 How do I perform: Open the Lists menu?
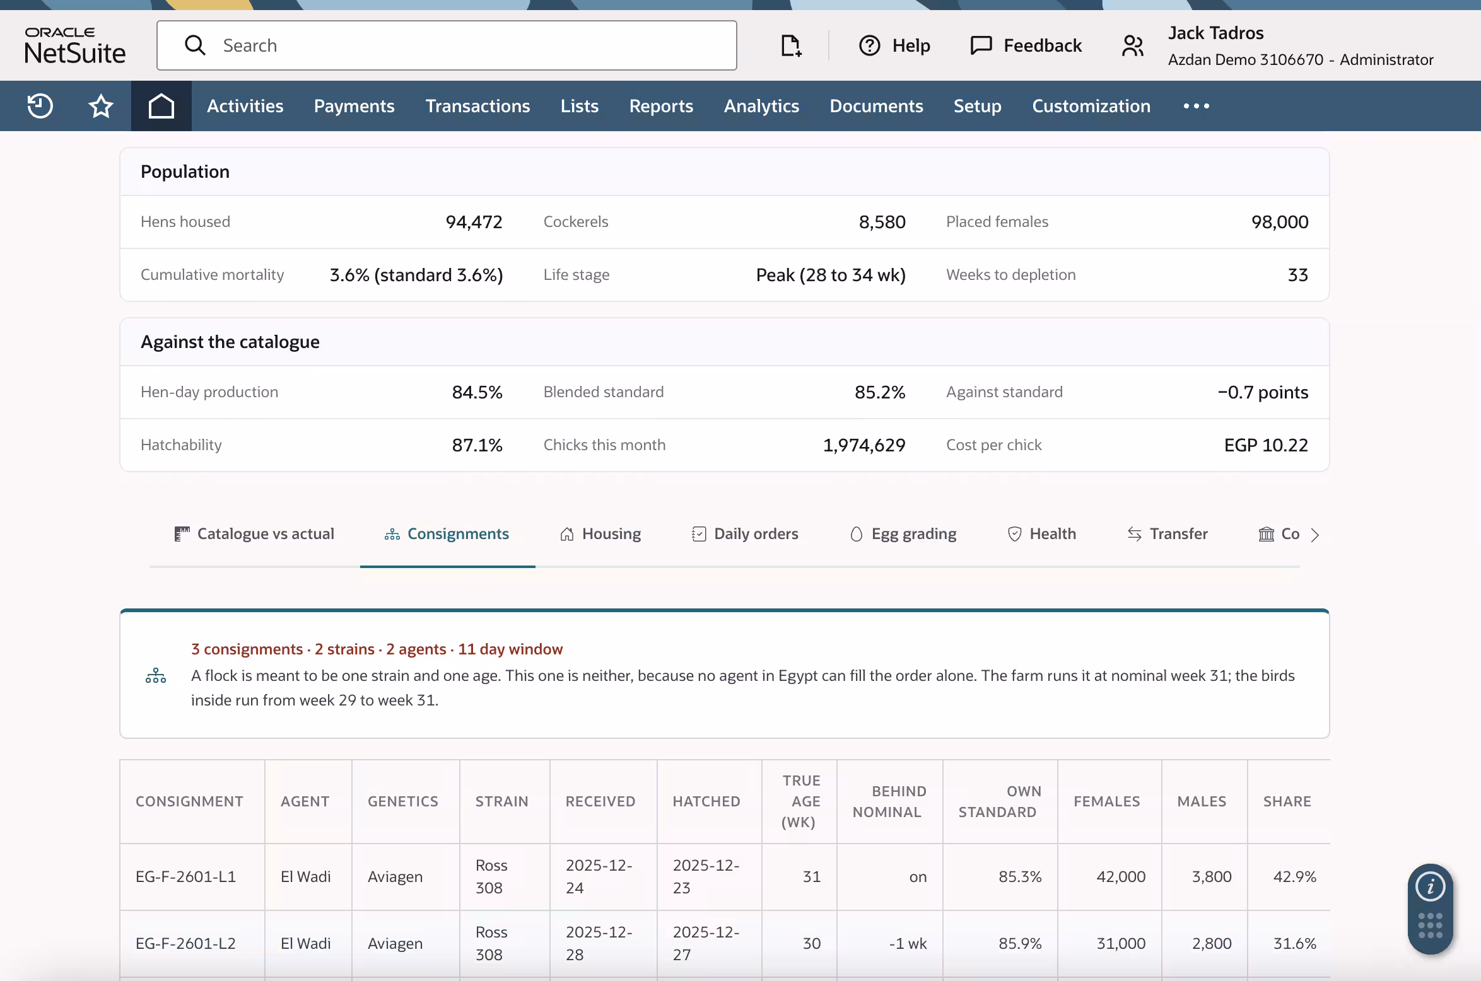(580, 106)
